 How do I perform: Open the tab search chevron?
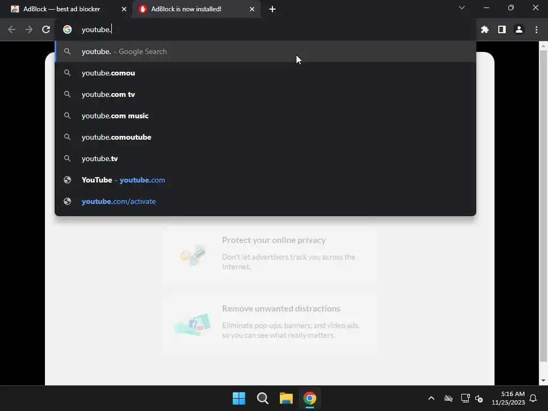click(462, 7)
